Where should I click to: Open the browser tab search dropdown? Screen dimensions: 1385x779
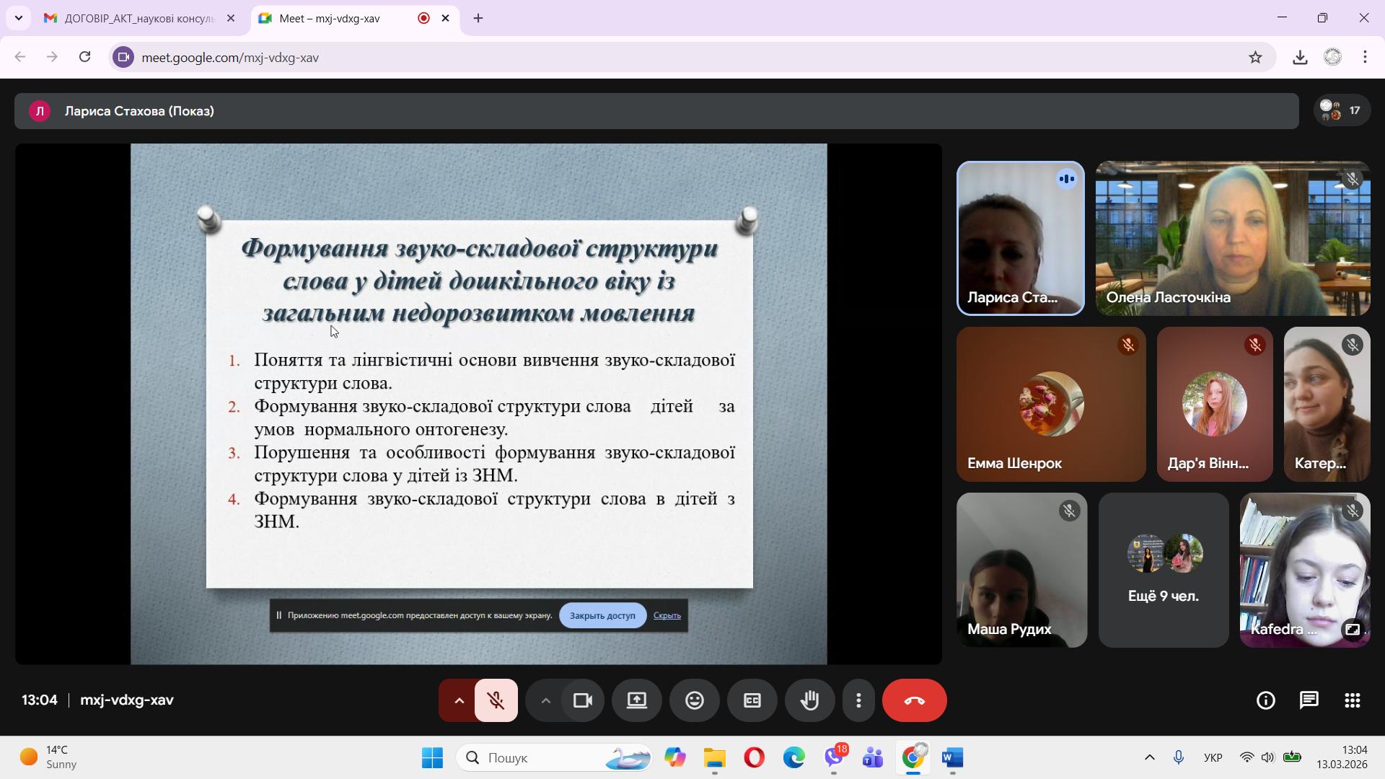pos(18,18)
